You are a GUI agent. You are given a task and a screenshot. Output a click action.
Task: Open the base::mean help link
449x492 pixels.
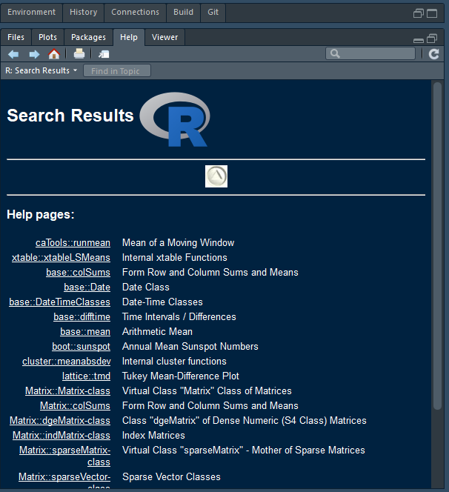tap(85, 331)
